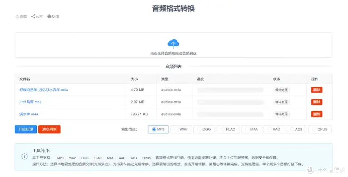
Task: Click the 大小 column header
Action: point(134,79)
